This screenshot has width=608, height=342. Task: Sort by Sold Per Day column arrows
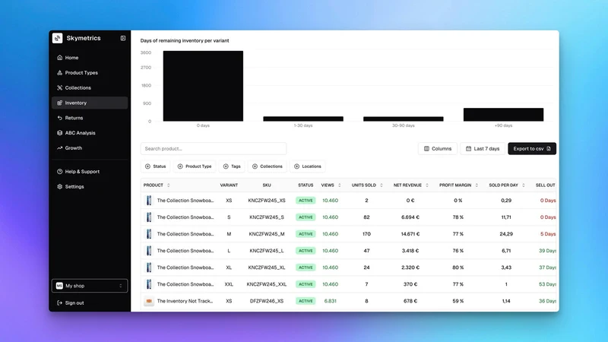(524, 185)
